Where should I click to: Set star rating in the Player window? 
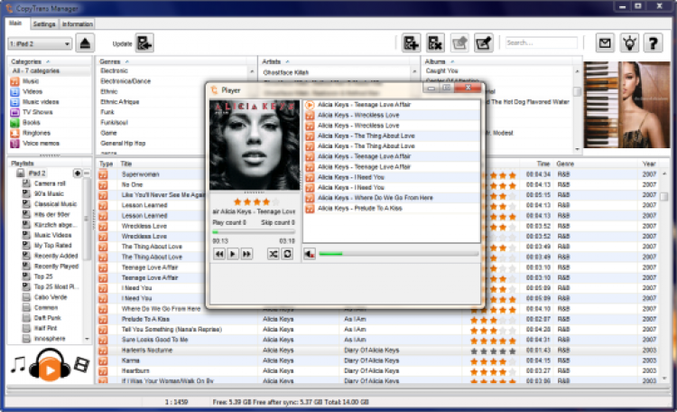tap(256, 201)
